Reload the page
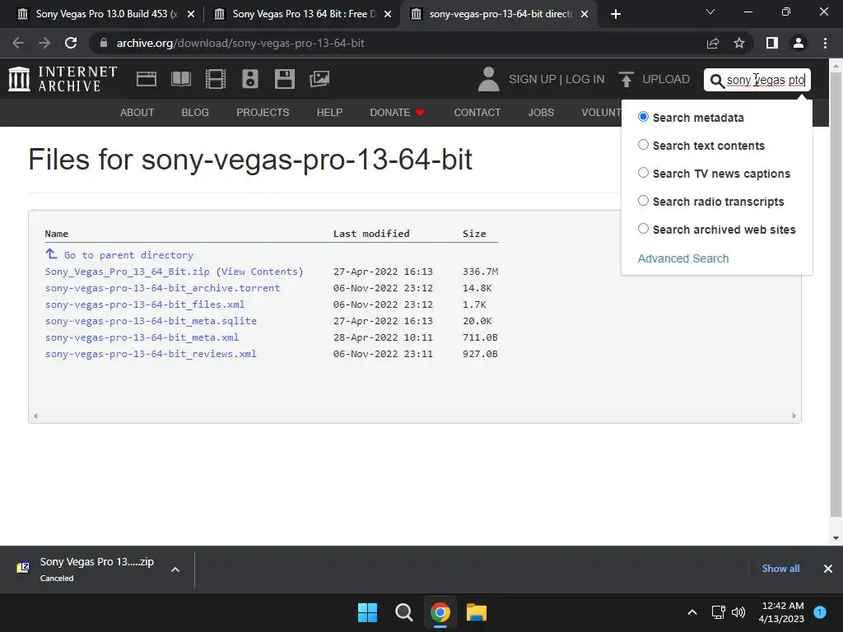 pos(71,43)
